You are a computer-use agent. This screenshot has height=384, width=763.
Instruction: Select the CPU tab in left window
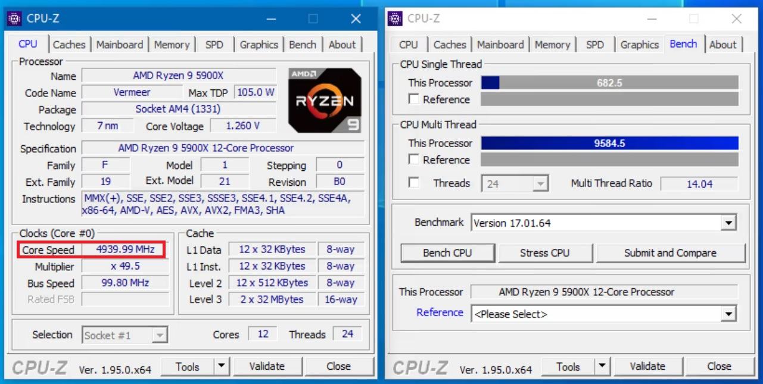pos(28,44)
